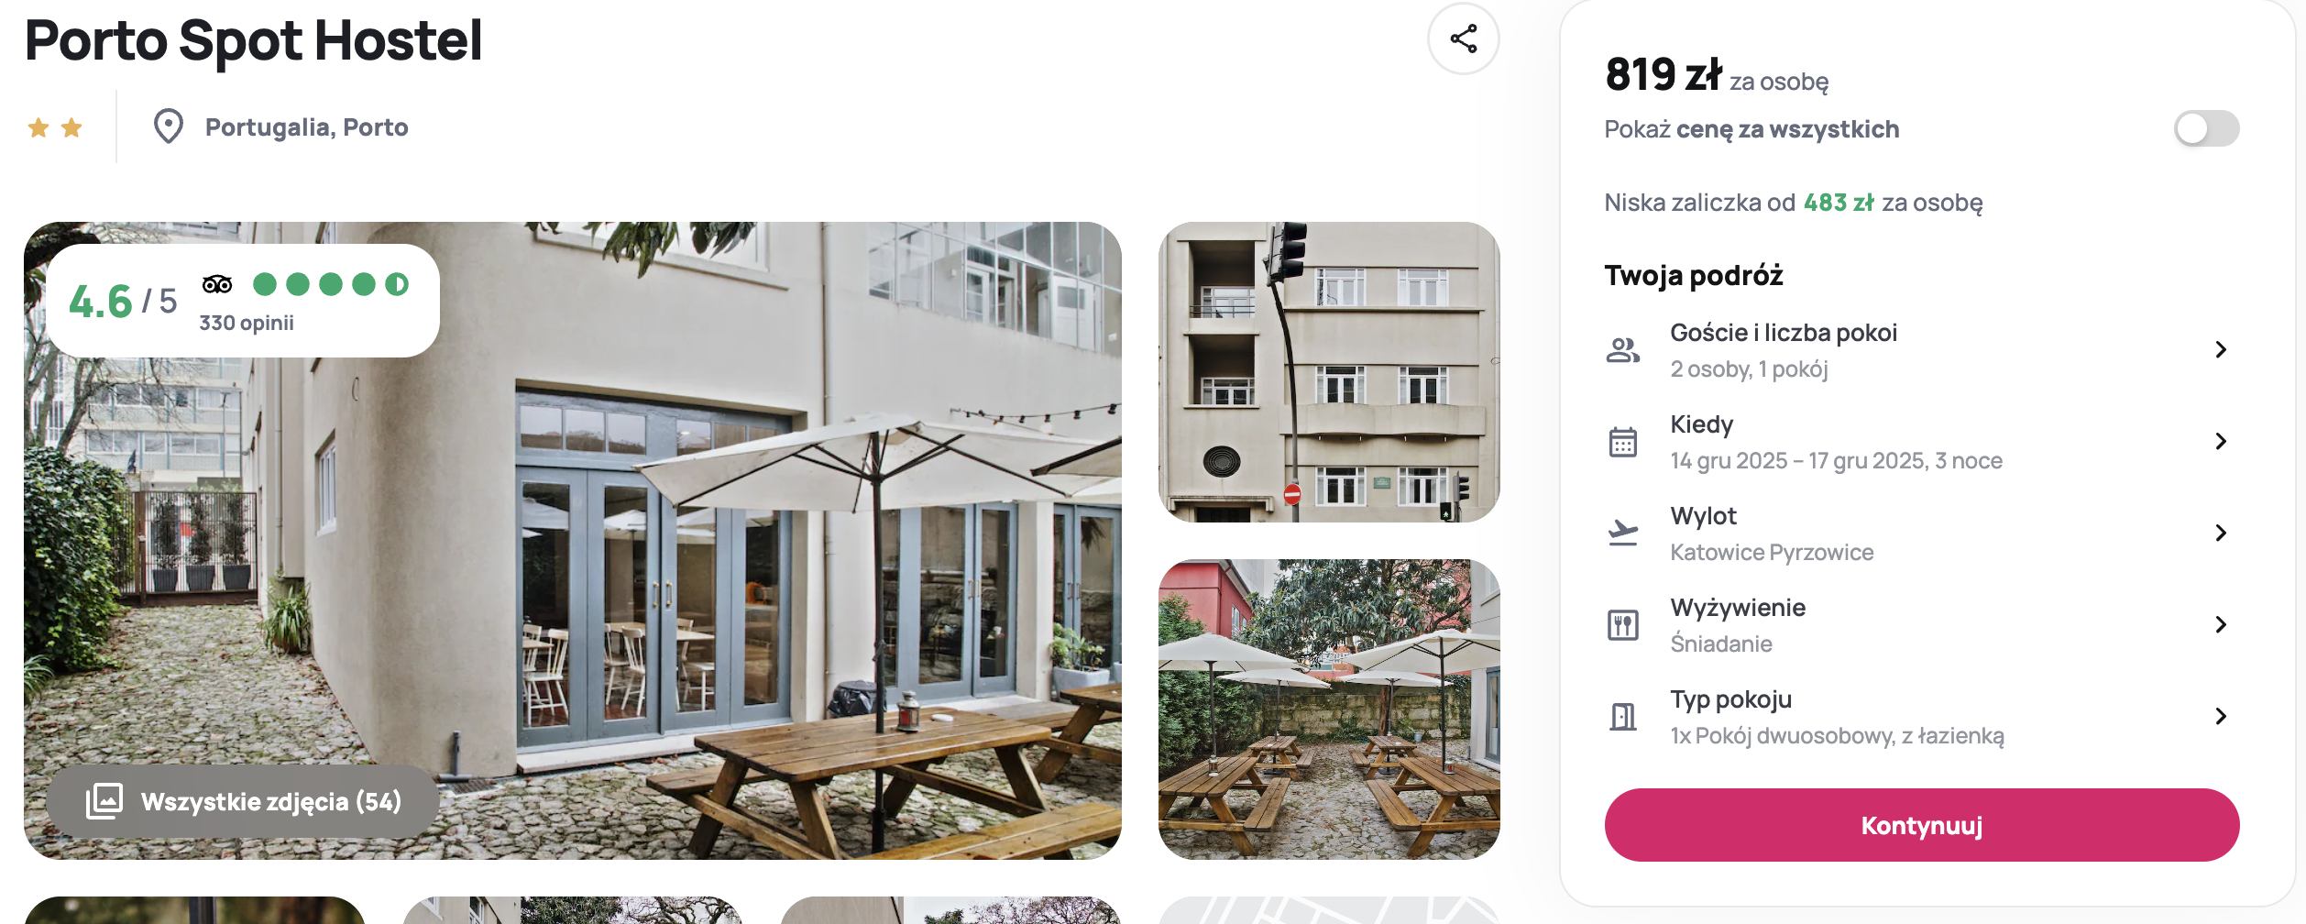The height and width of the screenshot is (924, 2306).
Task: Click the location pin icon beside Portugalia, Porto
Action: pos(169,126)
